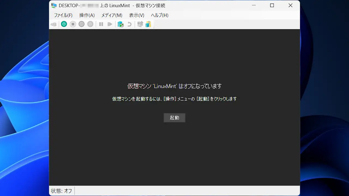The width and height of the screenshot is (349, 196).
Task: Maximize the virtual machine connection window
Action: click(x=272, y=5)
